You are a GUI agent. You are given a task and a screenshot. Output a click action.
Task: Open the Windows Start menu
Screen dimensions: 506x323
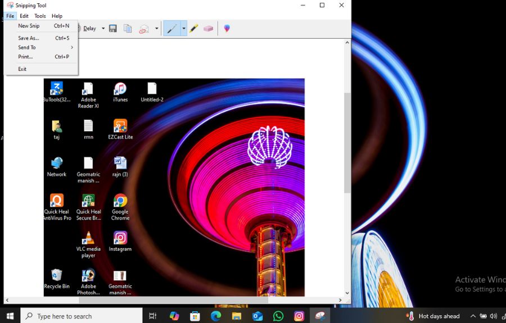10,316
